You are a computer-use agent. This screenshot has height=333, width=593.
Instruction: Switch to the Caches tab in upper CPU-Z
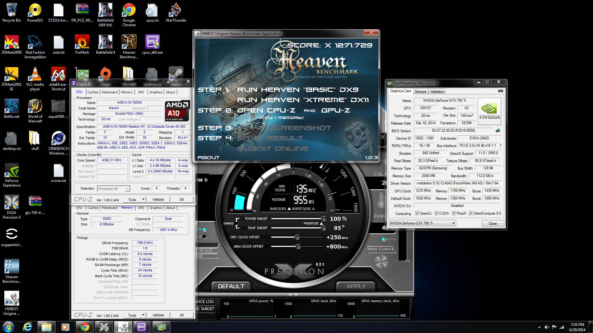coord(93,92)
